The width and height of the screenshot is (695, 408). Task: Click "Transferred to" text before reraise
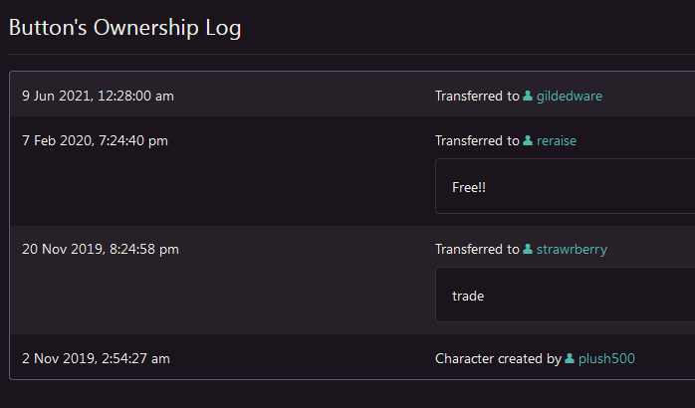click(477, 141)
